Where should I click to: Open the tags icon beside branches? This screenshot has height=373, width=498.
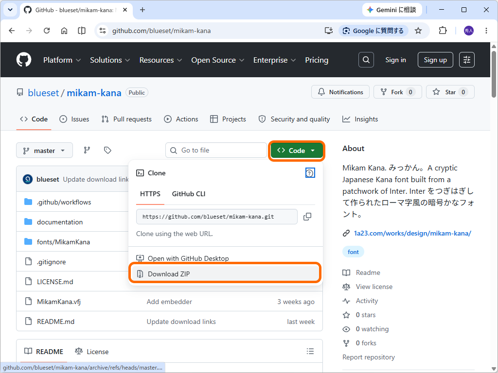[107, 150]
